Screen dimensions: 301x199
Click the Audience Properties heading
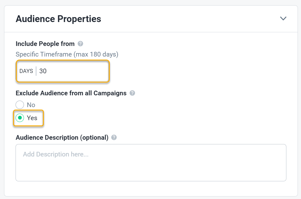(58, 19)
